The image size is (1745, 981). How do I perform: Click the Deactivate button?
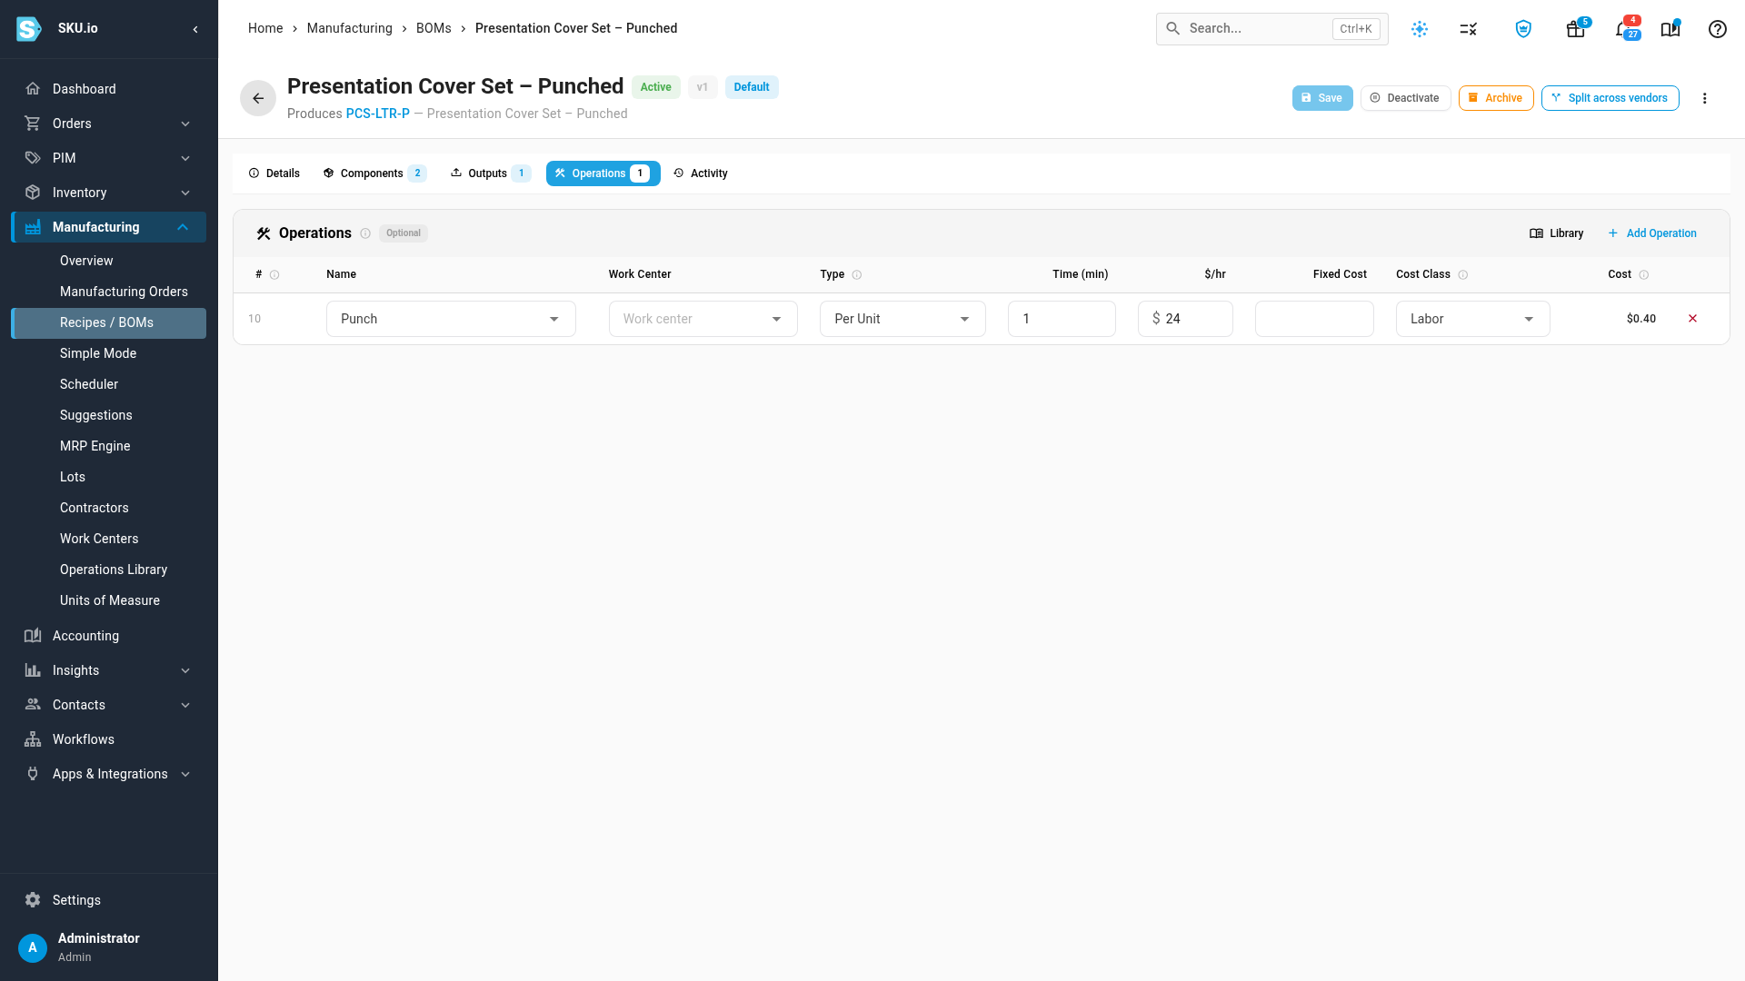(x=1405, y=98)
